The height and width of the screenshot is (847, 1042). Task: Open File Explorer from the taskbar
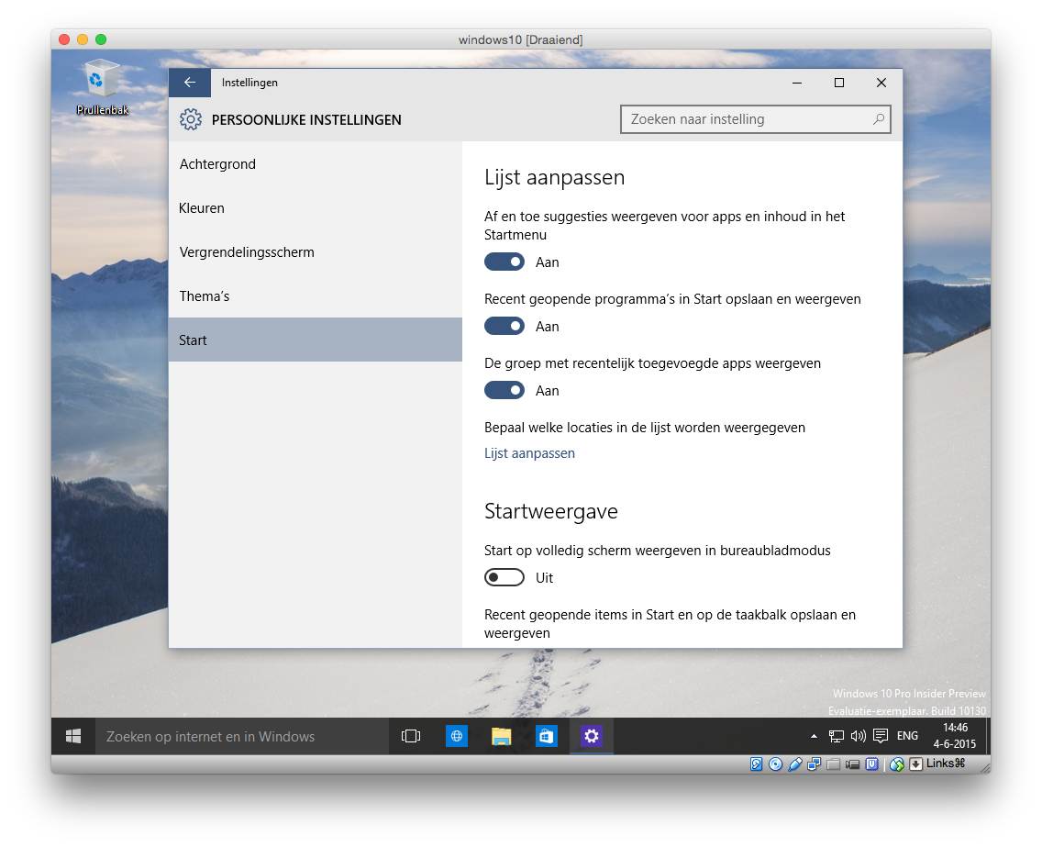[501, 736]
